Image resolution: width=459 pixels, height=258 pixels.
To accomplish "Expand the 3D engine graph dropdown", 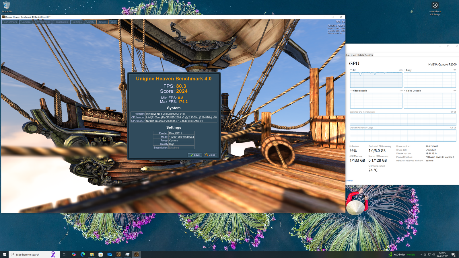I will coord(351,70).
